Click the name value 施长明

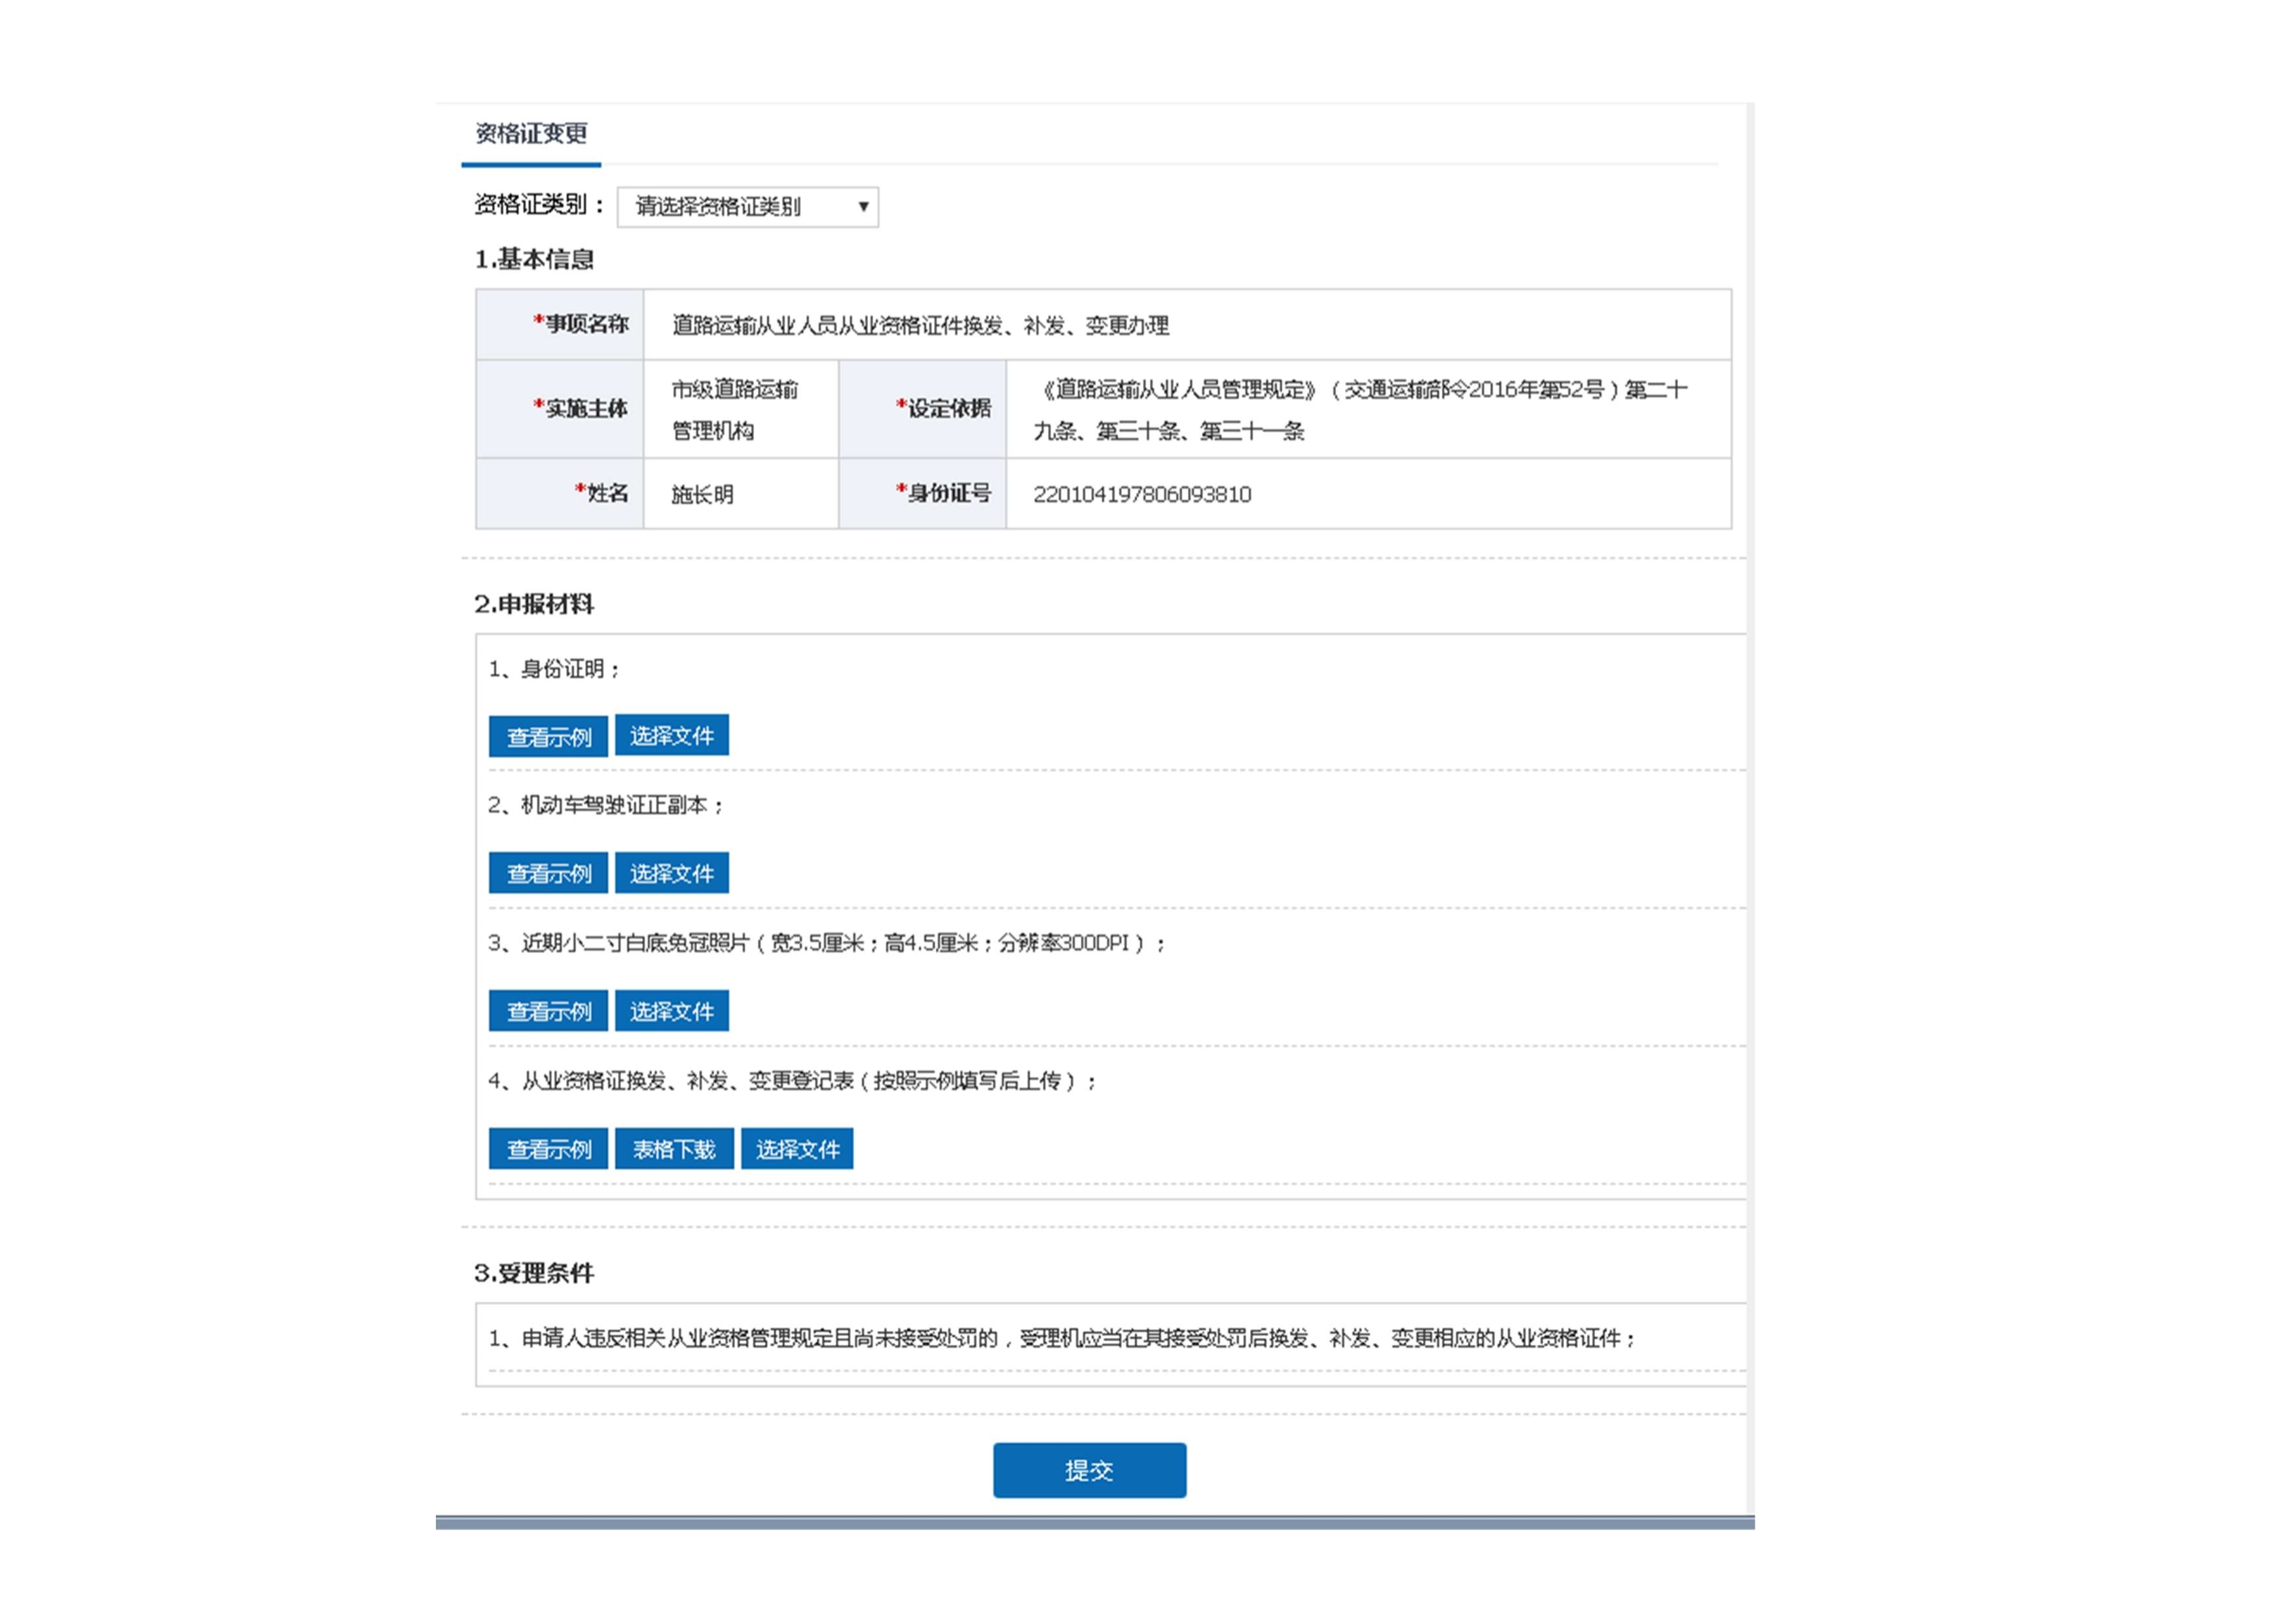(702, 495)
